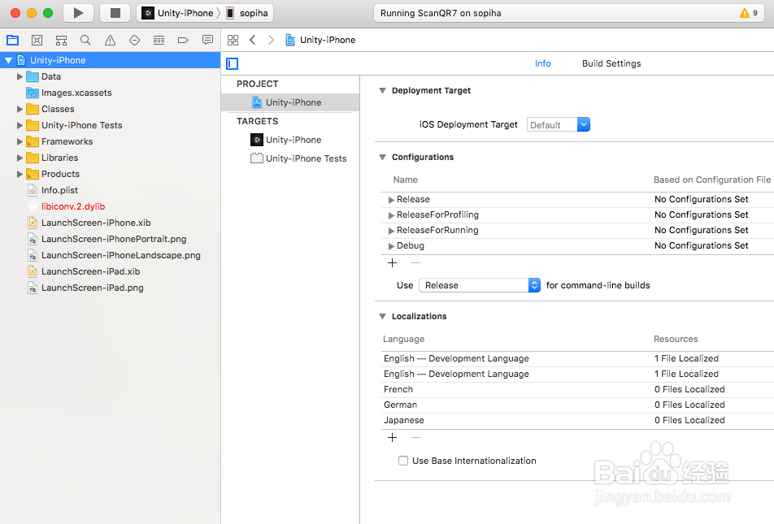774x524 pixels.
Task: Enable Use Base Internationalization
Action: point(403,461)
